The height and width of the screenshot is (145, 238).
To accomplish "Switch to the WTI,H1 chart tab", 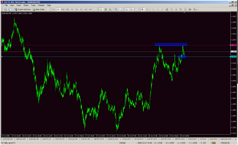I will 203,139.
